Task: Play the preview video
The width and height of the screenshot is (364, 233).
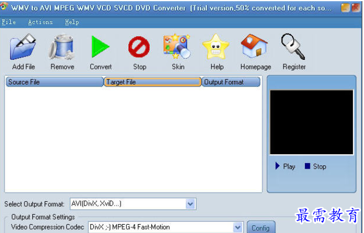Action: point(285,167)
